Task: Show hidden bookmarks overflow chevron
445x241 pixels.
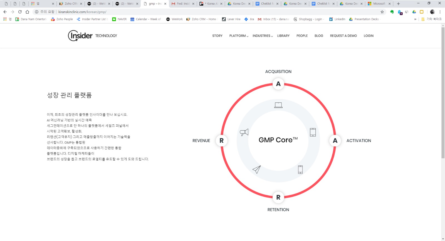Action: (415, 19)
